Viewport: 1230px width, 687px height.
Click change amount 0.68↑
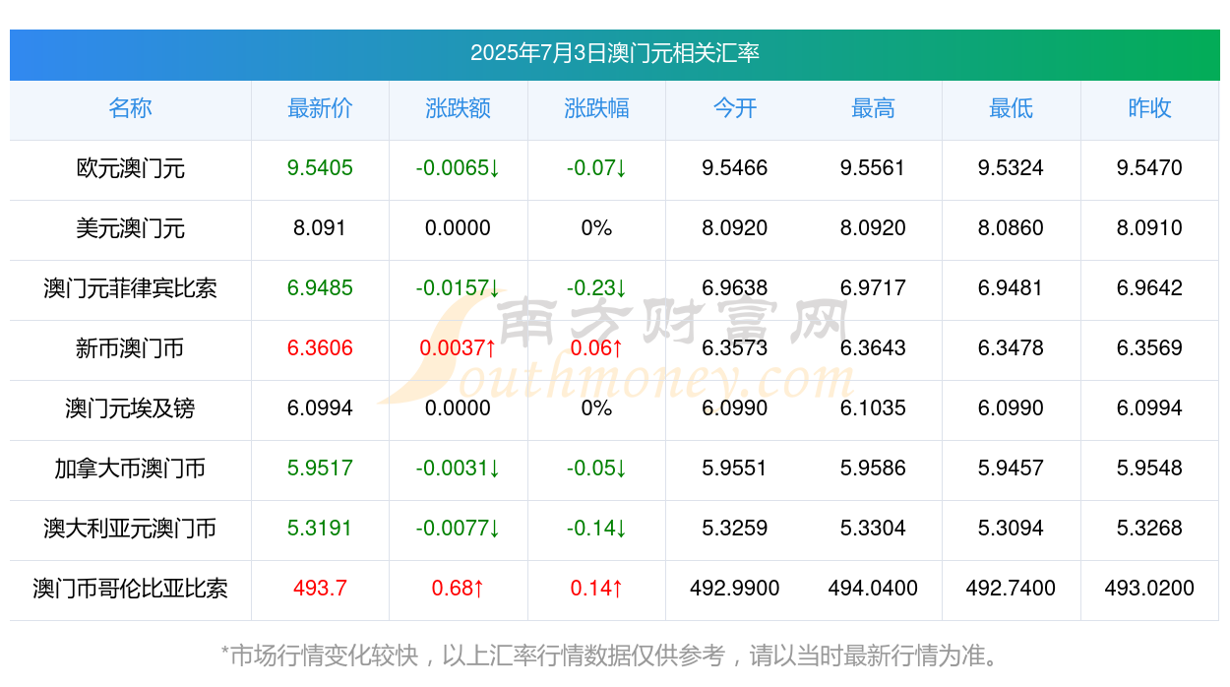coord(458,589)
